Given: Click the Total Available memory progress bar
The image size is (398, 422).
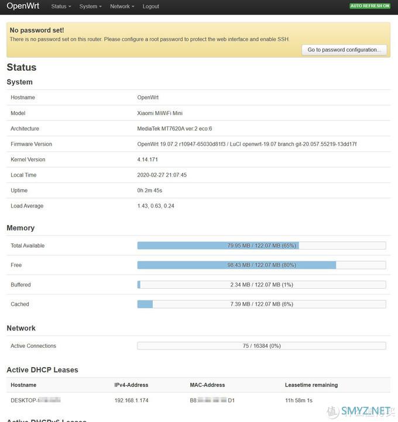Looking at the screenshot, I should coord(262,245).
